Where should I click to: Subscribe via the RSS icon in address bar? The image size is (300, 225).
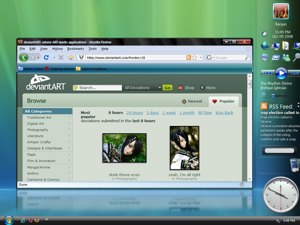pyautogui.click(x=188, y=57)
